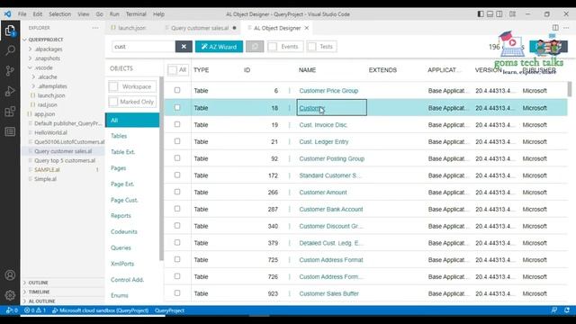Open Customer Bank Account link
The image size is (576, 324).
[331, 210]
